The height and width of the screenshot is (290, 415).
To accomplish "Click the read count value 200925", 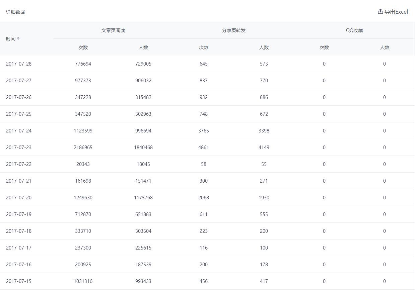I will click(x=83, y=265).
